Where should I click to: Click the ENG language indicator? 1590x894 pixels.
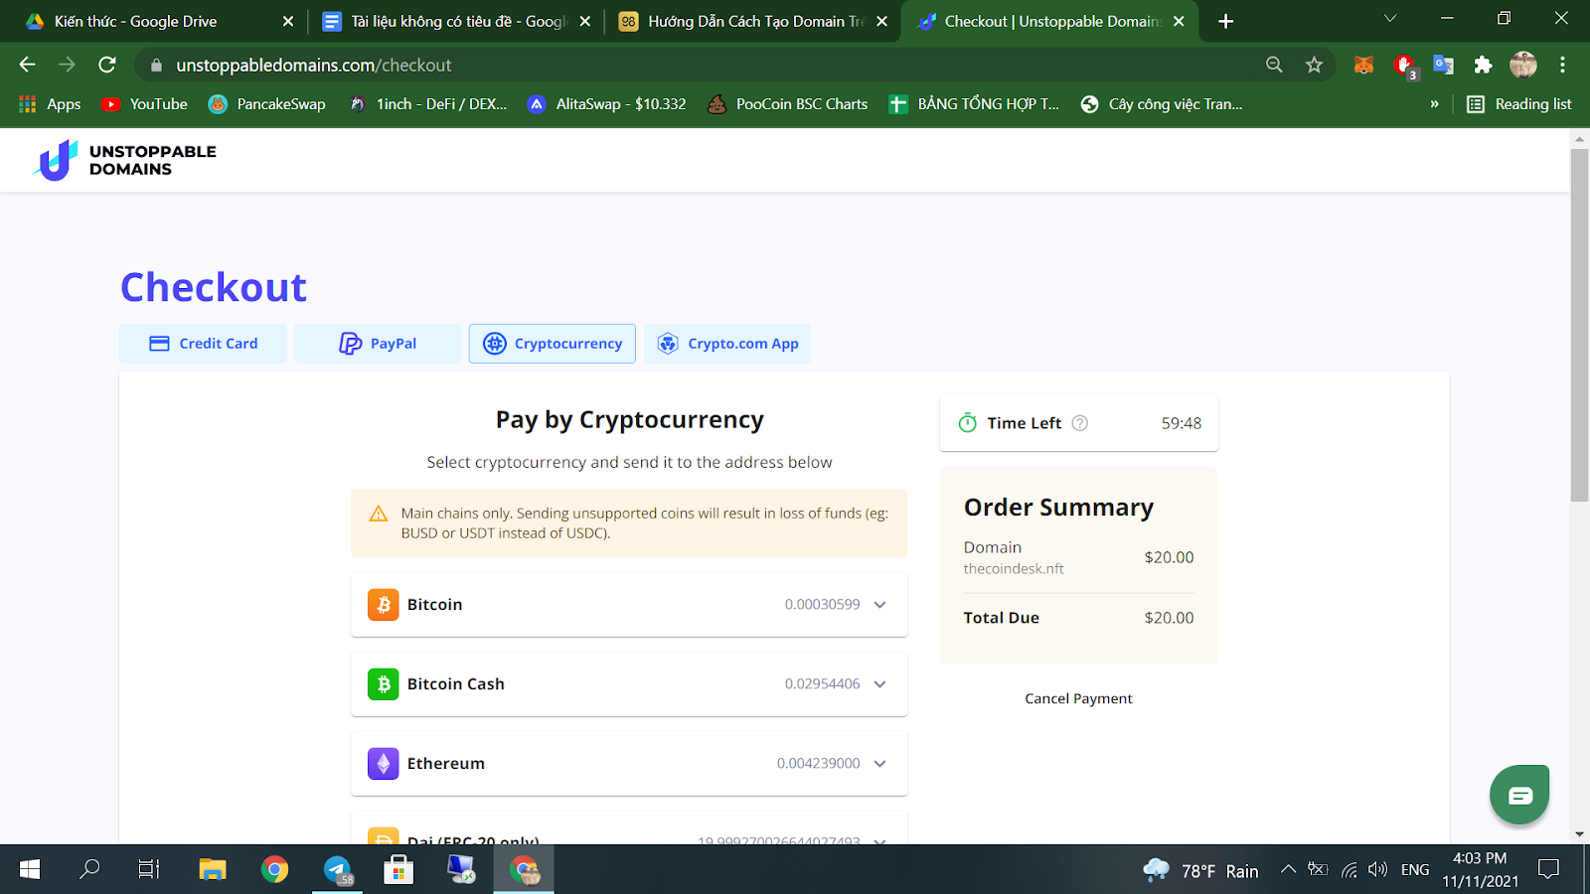tap(1415, 870)
